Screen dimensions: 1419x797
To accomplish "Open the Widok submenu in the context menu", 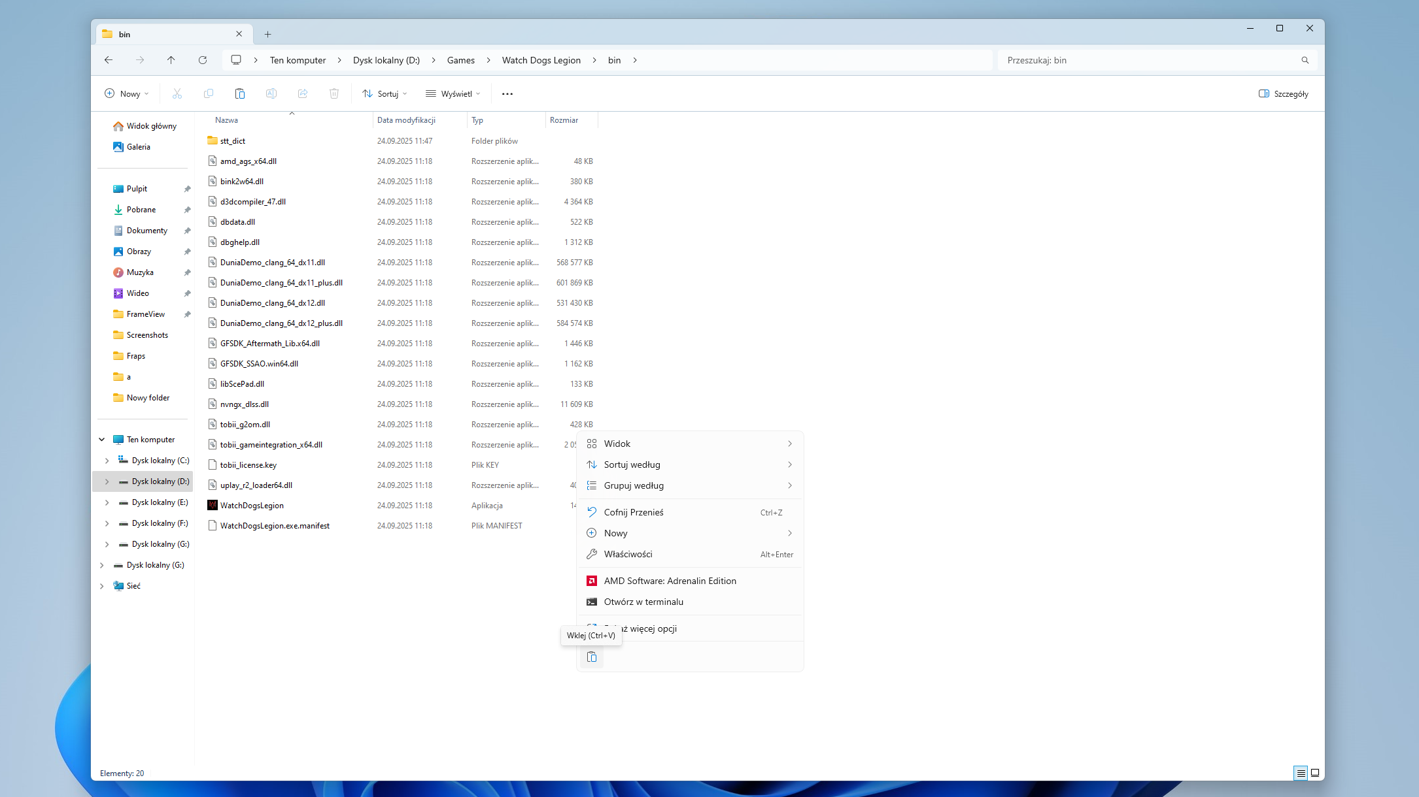I will pos(690,444).
